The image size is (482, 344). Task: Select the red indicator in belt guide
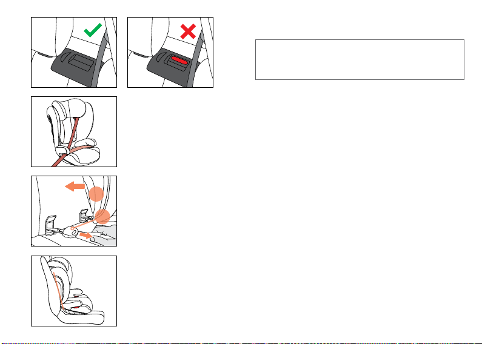(179, 60)
